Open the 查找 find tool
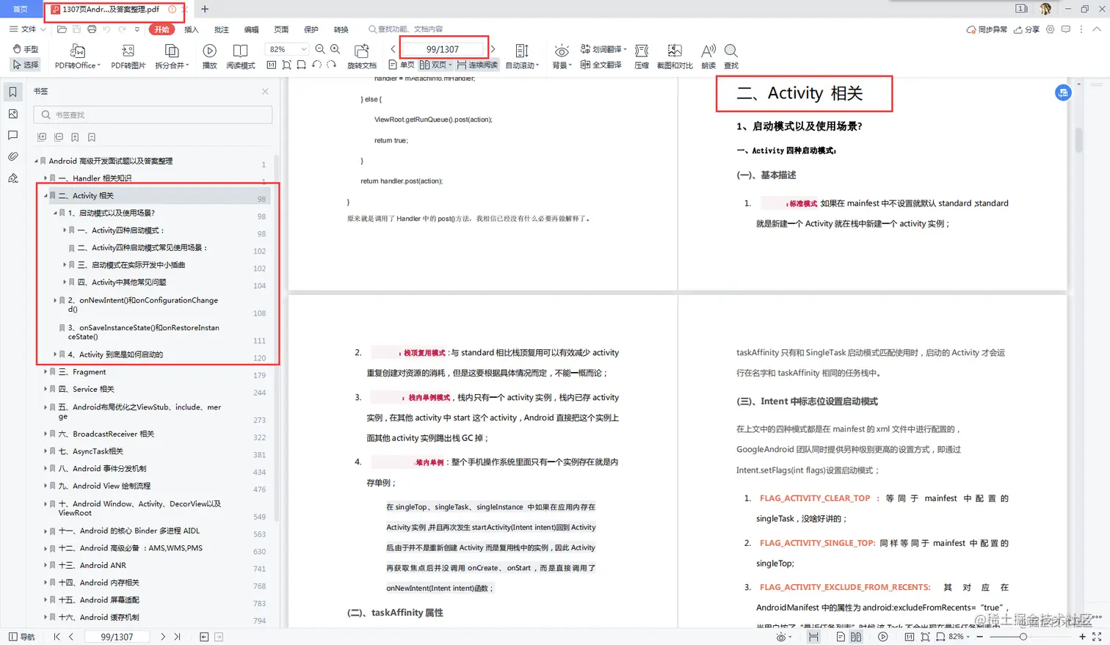 [x=731, y=57]
